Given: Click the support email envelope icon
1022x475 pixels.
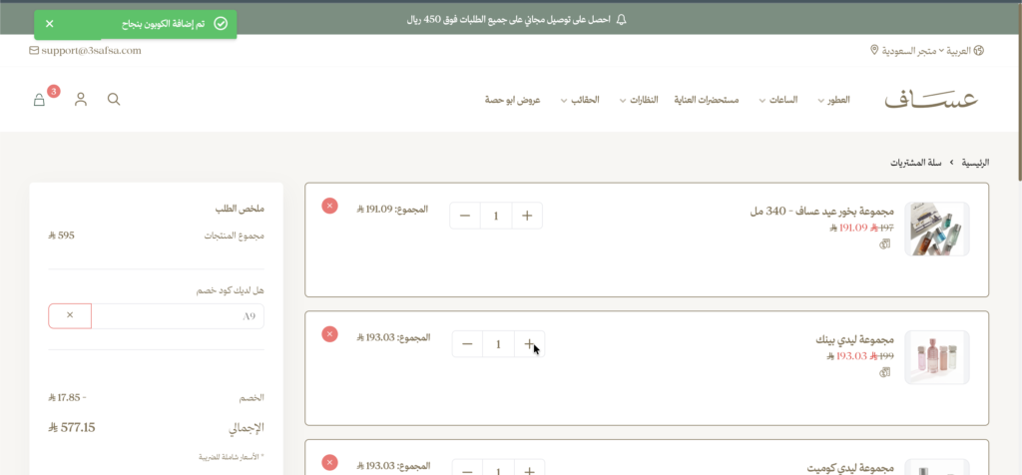Looking at the screenshot, I should 34,50.
